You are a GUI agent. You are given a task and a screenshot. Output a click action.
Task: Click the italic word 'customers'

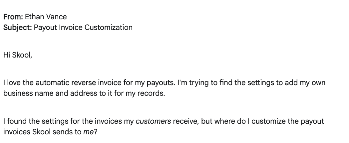[154, 121]
